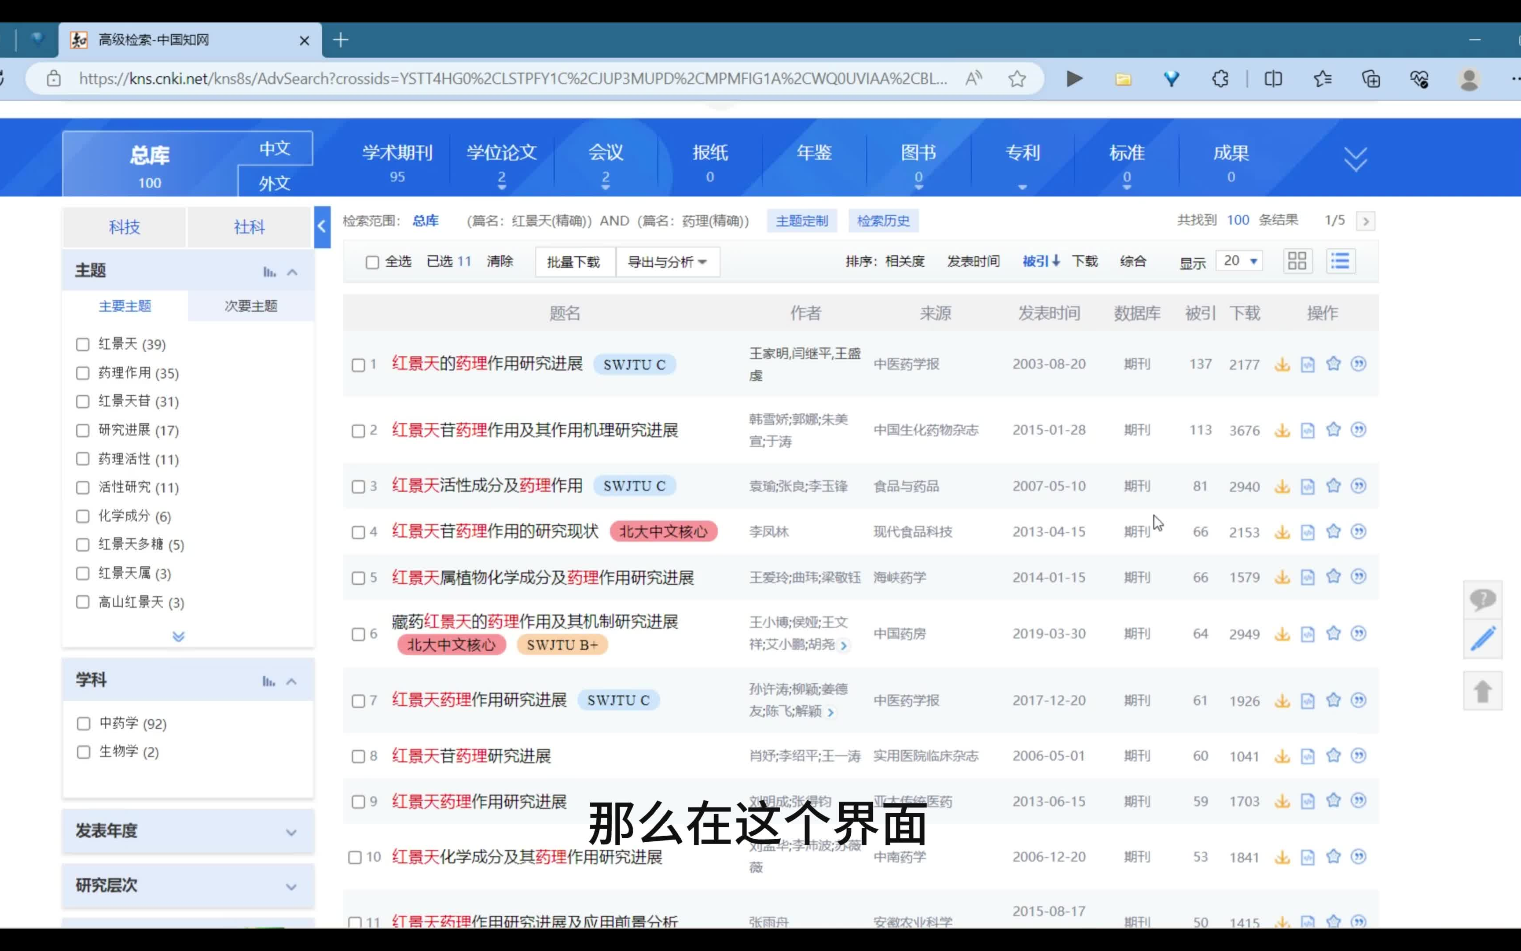Check the 中药学 (92) subject filter
1521x951 pixels.
point(83,723)
